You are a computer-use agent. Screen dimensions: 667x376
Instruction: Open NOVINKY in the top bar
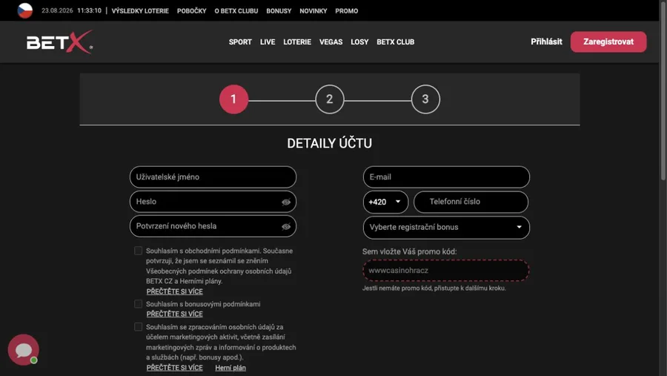click(x=313, y=10)
